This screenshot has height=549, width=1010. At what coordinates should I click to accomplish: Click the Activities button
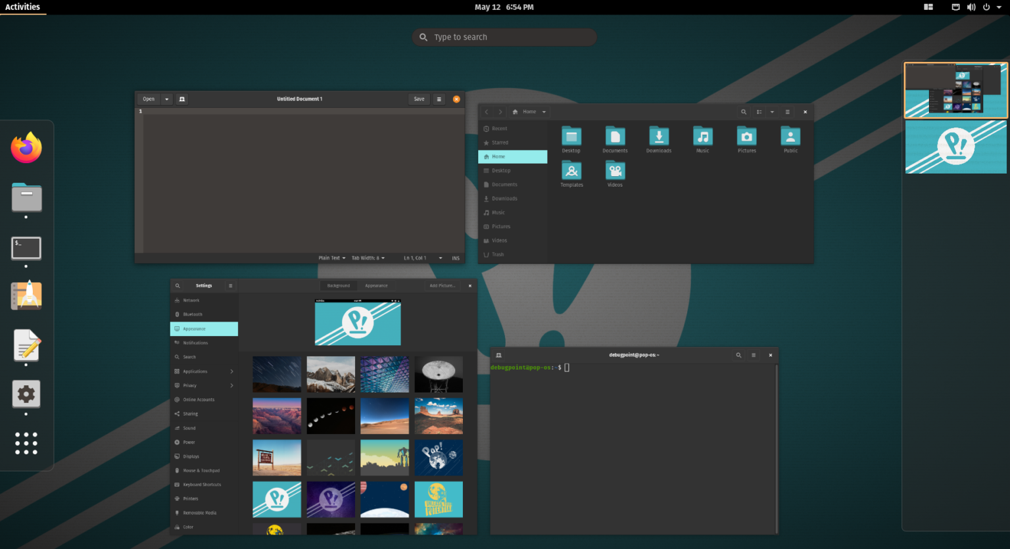coord(22,7)
